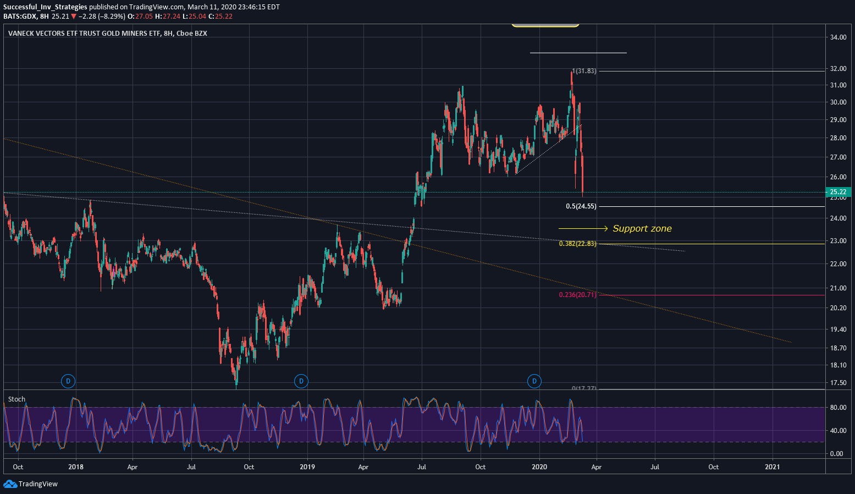
Task: Select the 0.236(20.71) Fibonacci level label
Action: 577,295
